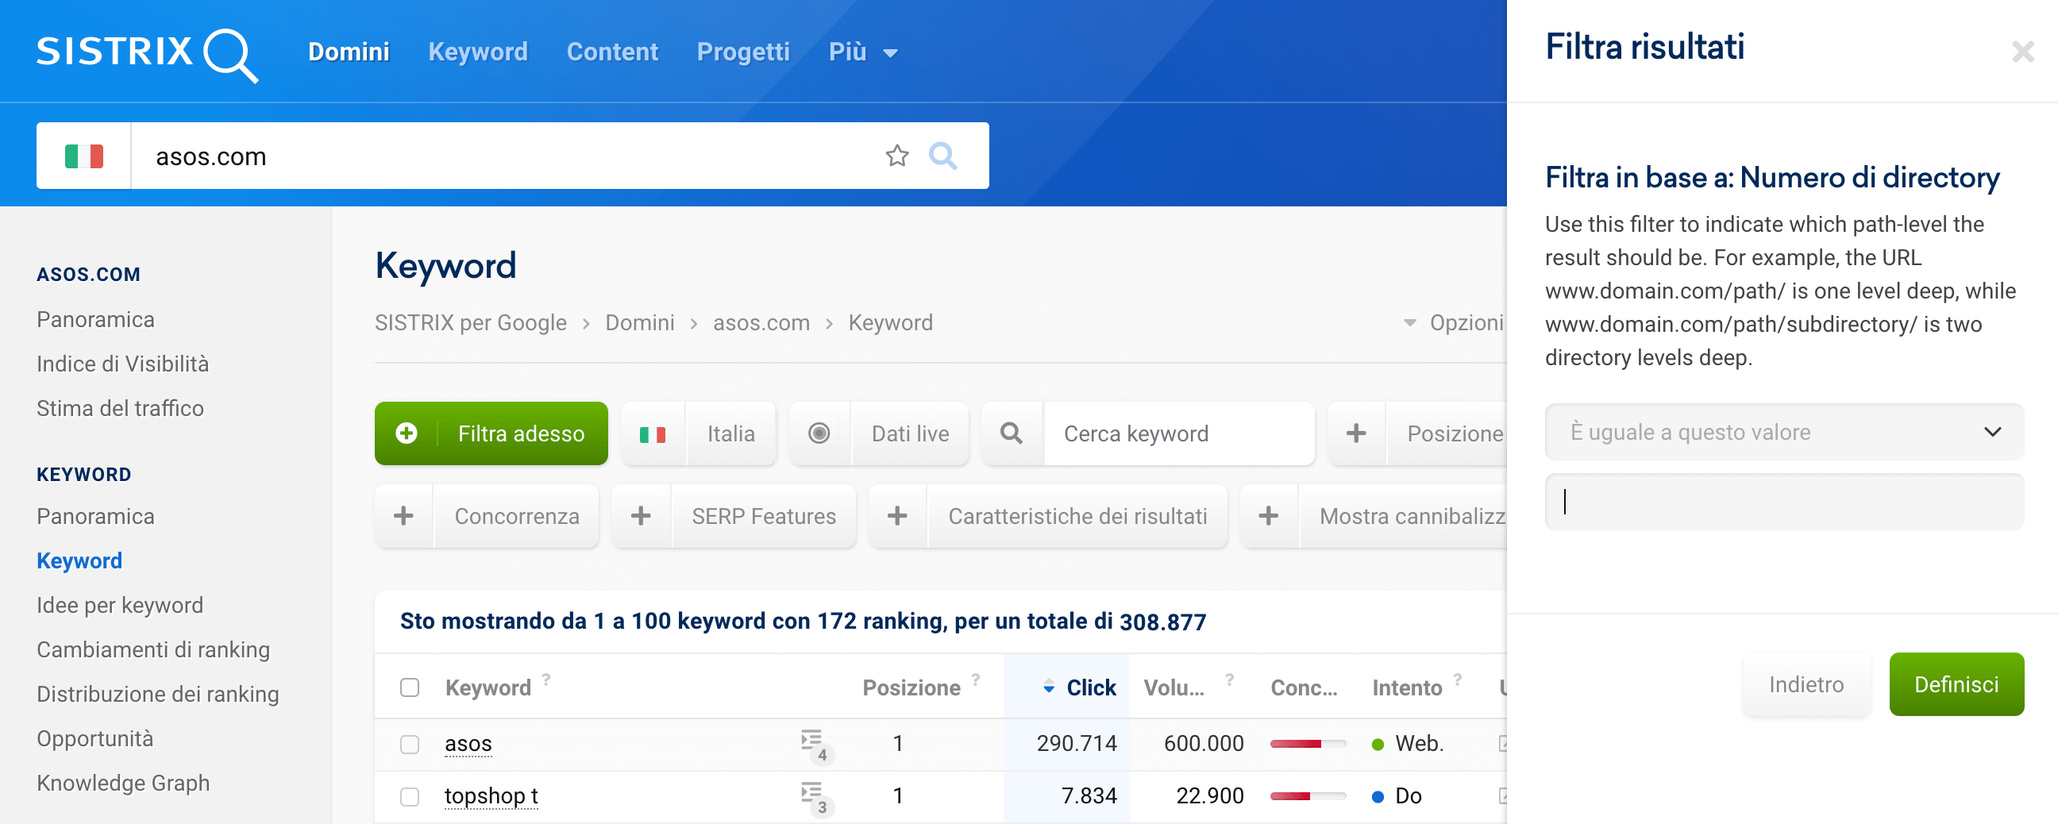Image resolution: width=2058 pixels, height=824 pixels.
Task: Sort by the Posizione column header
Action: click(x=911, y=687)
